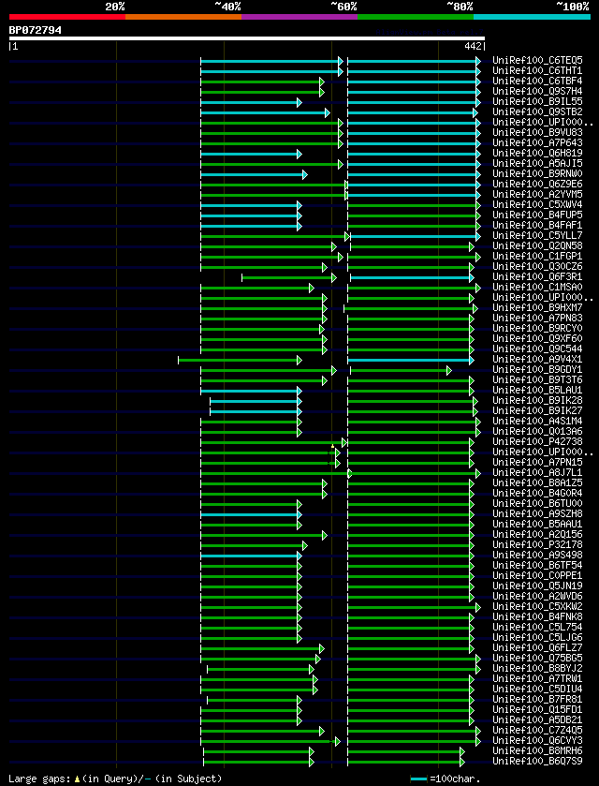Screen dimensions: 599x786
Task: Select the UniRef100_B9RCY0 label
Action: pyautogui.click(x=537, y=328)
